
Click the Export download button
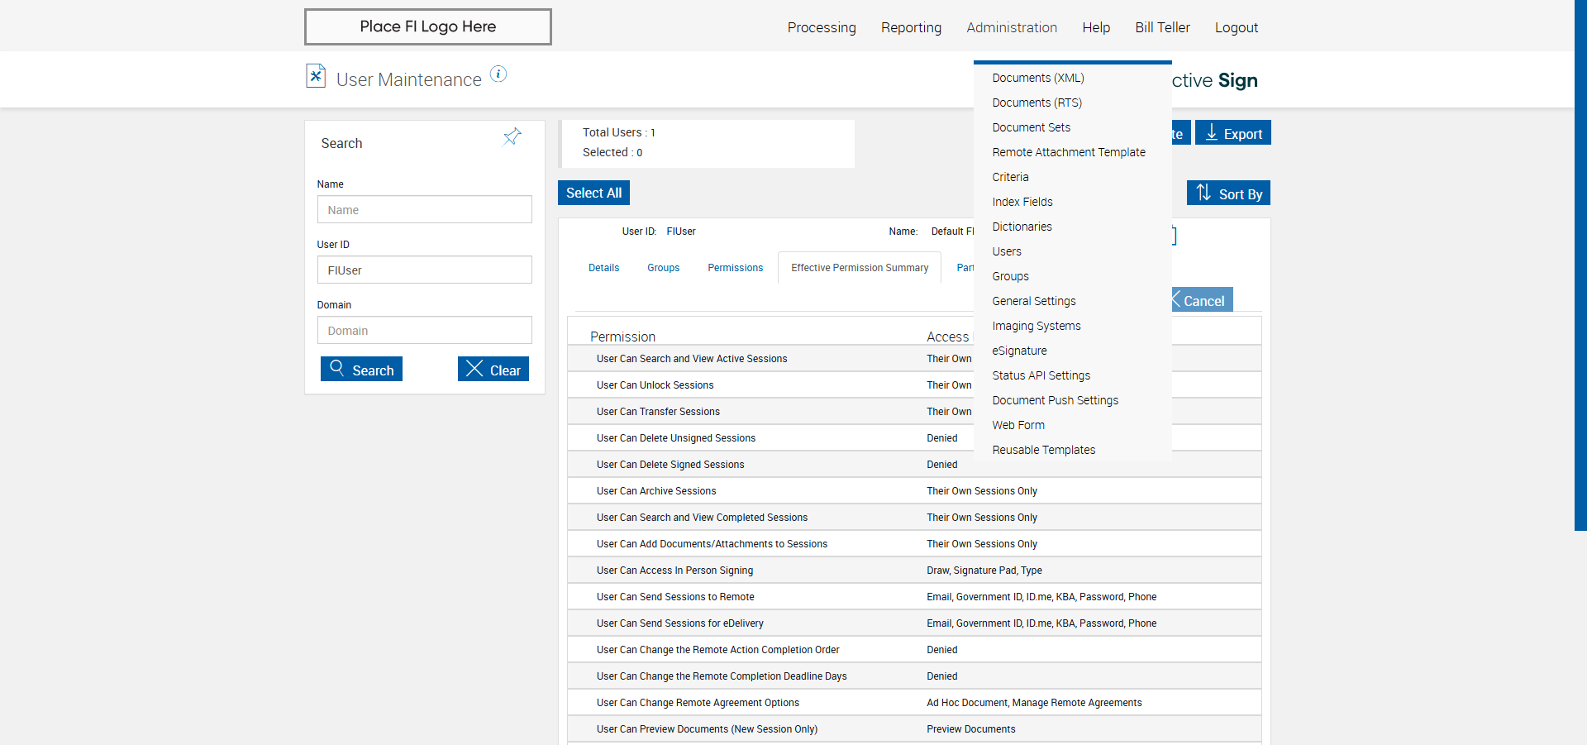(1232, 133)
